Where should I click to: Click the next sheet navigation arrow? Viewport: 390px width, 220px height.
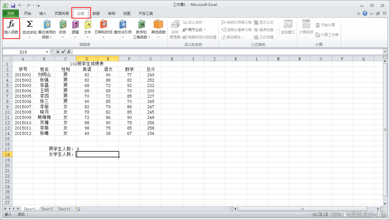(14, 209)
